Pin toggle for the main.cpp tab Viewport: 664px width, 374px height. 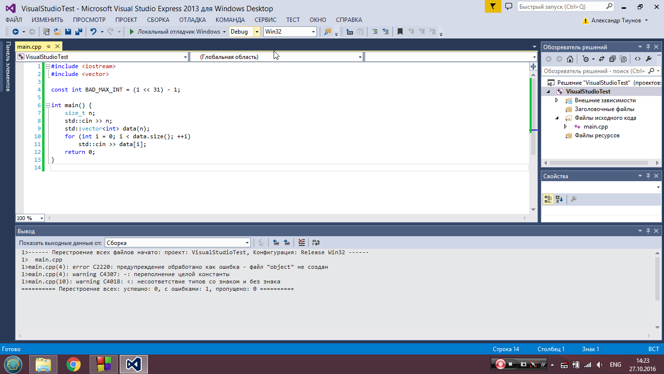[x=49, y=47]
